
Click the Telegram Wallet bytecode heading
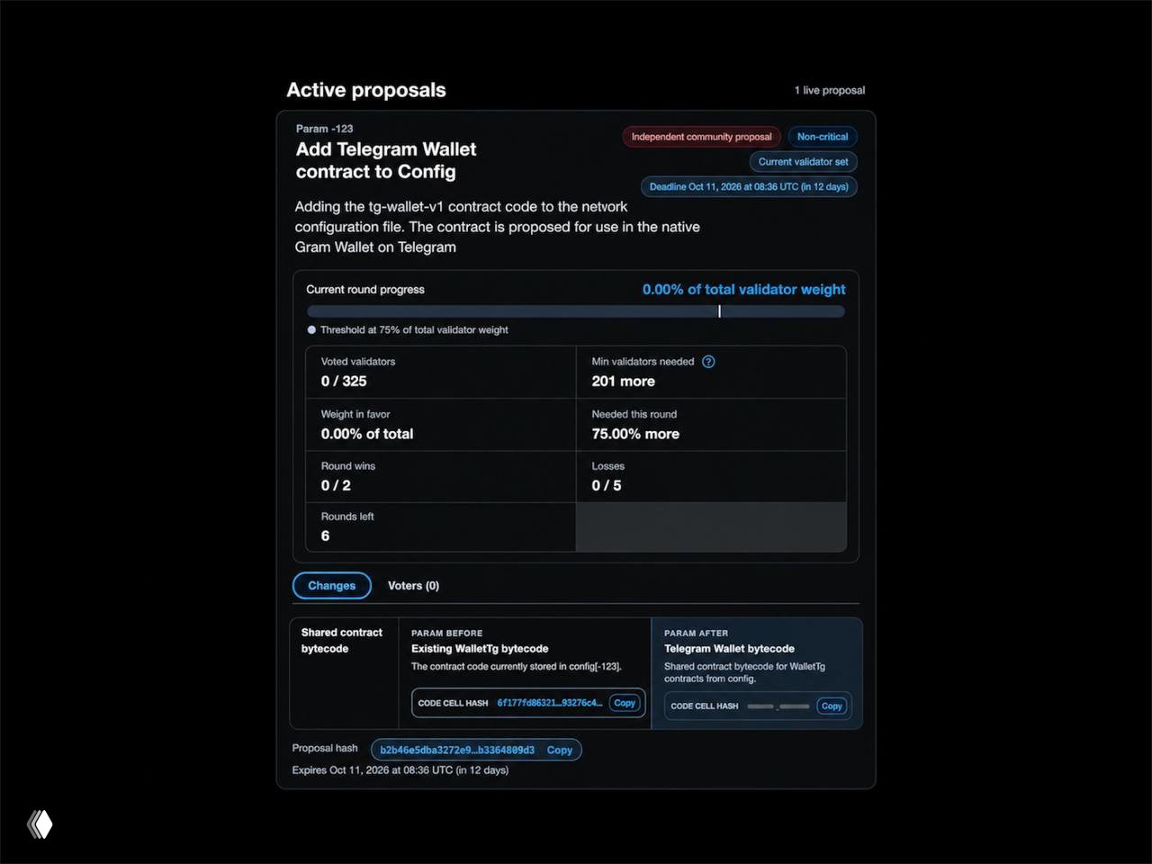[730, 649]
